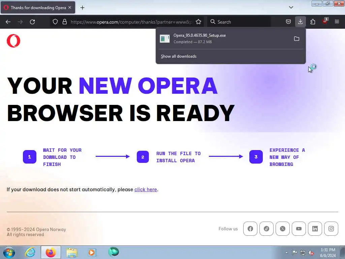
Task: Open Opera's Instagram page icon
Action: point(331,229)
